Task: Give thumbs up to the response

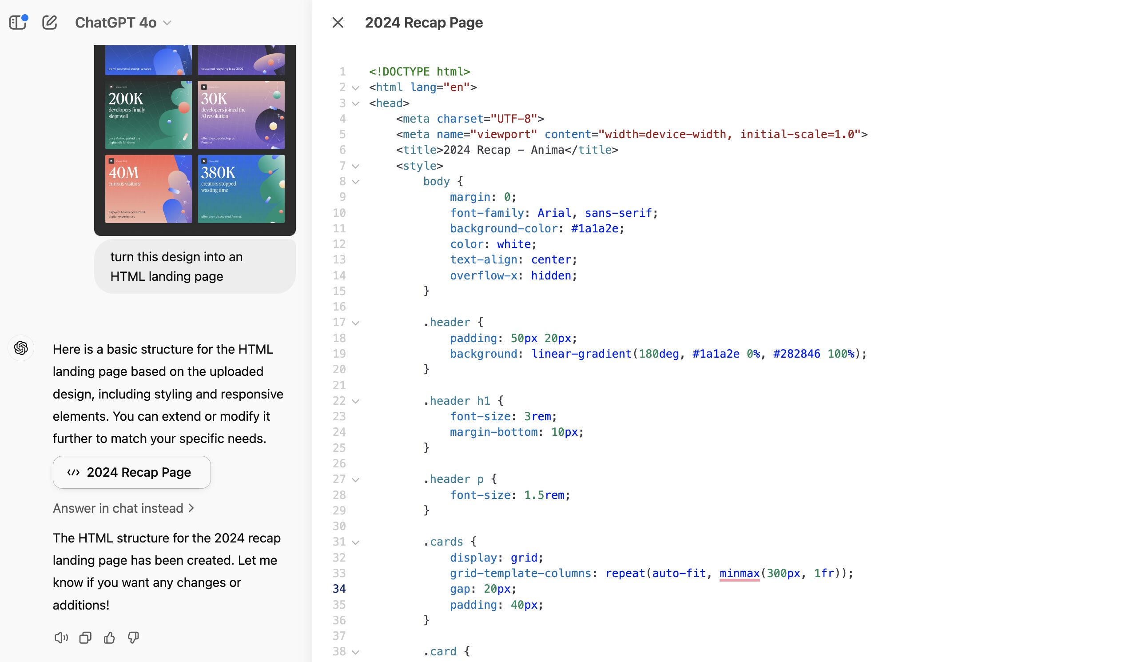Action: [109, 638]
